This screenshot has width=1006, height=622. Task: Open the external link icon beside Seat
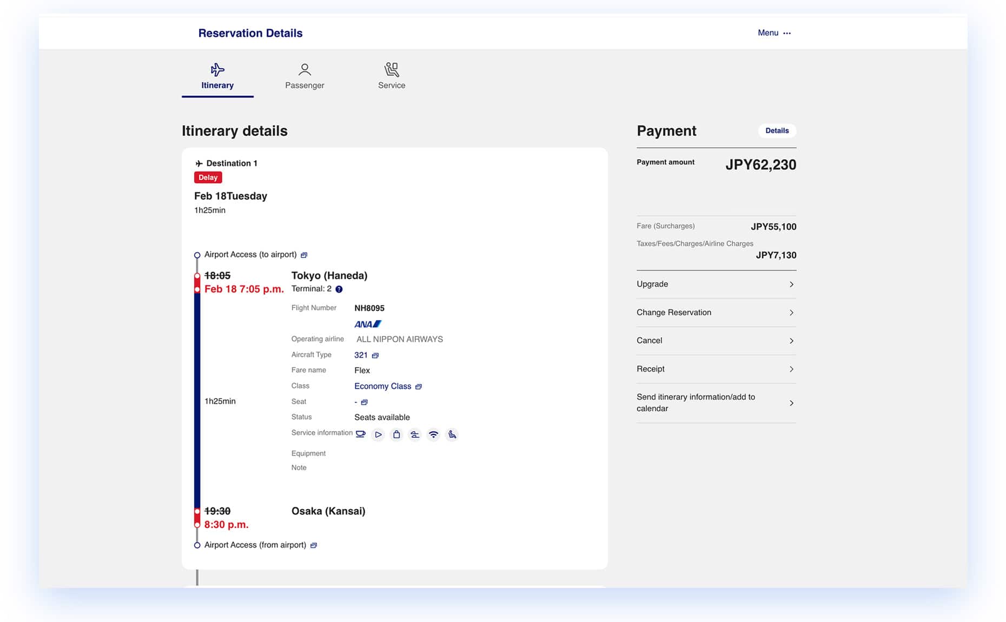[x=364, y=402]
